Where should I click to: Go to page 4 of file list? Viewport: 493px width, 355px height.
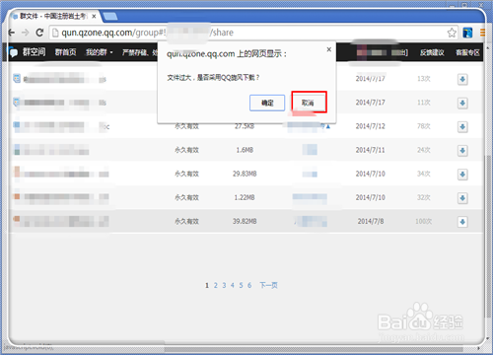pyautogui.click(x=233, y=285)
